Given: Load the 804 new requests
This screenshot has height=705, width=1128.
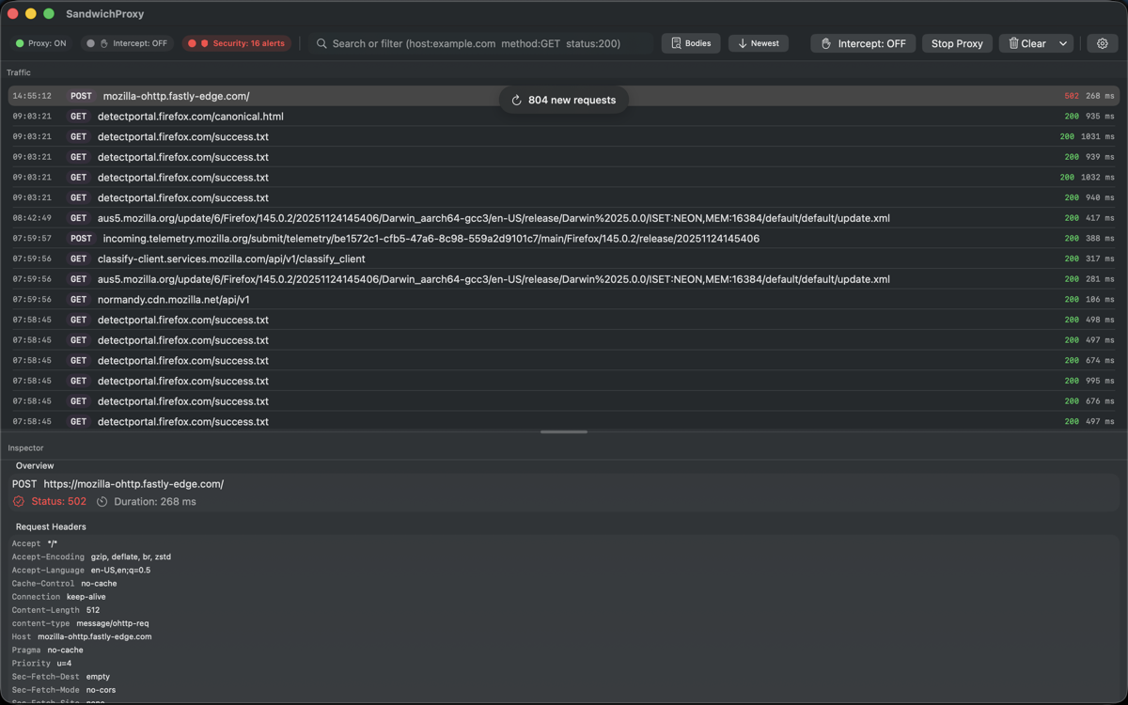Looking at the screenshot, I should [x=564, y=100].
